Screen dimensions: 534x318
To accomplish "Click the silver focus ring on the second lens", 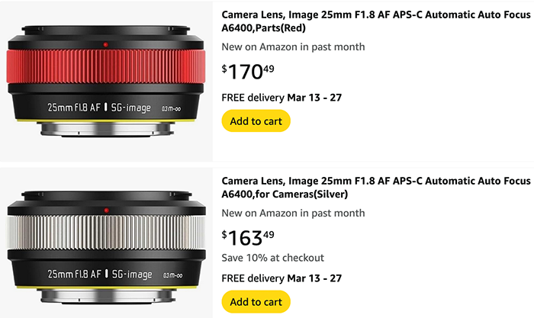I will click(x=106, y=233).
